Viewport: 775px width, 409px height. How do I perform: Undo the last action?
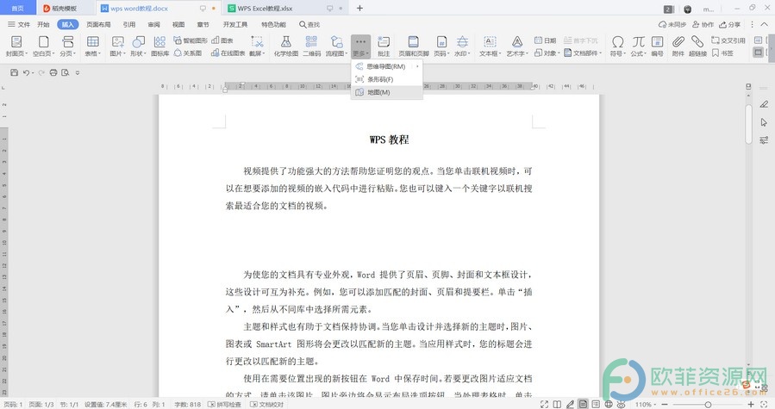[26, 72]
